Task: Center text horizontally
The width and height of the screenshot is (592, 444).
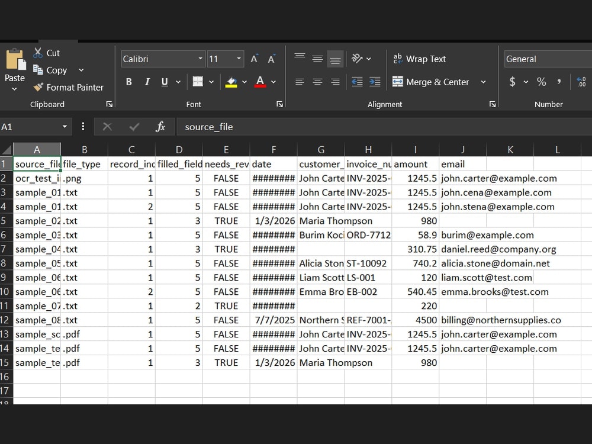Action: 317,82
